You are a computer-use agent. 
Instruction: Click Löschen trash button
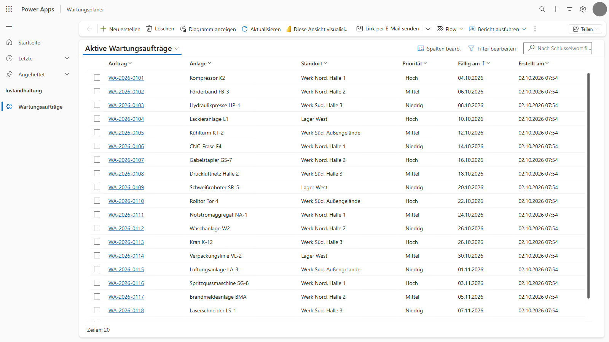160,29
